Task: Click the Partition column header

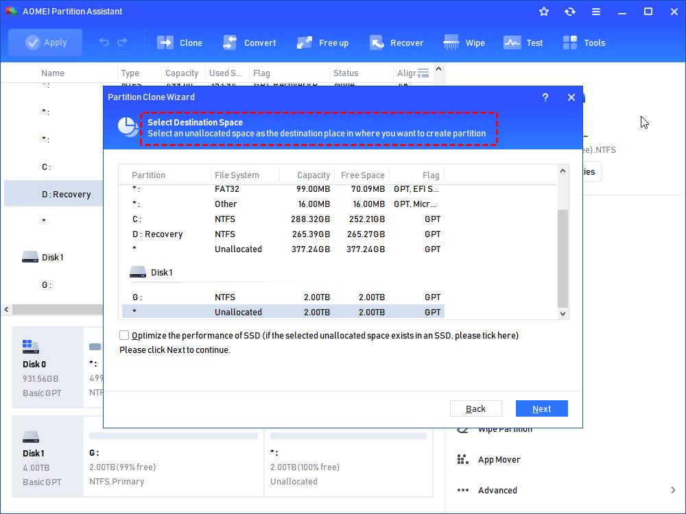Action: (x=149, y=175)
